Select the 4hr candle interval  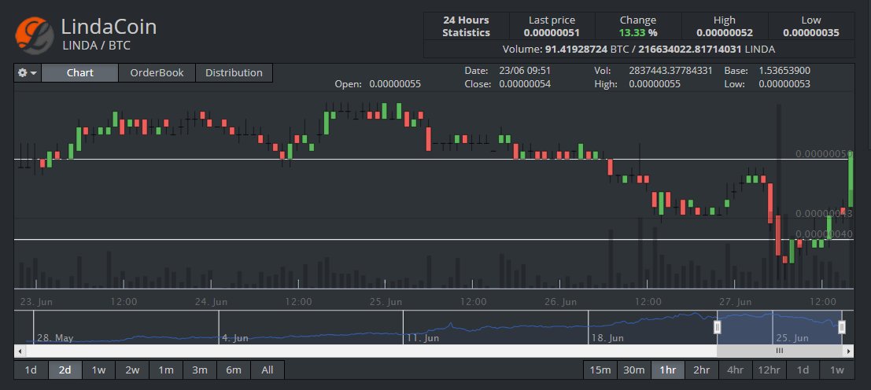(735, 370)
